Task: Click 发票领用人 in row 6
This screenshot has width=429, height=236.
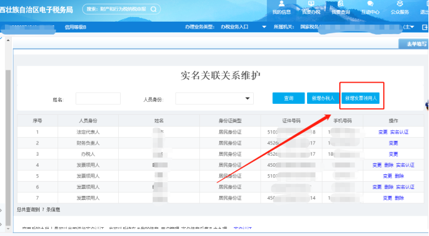Action: [88, 187]
